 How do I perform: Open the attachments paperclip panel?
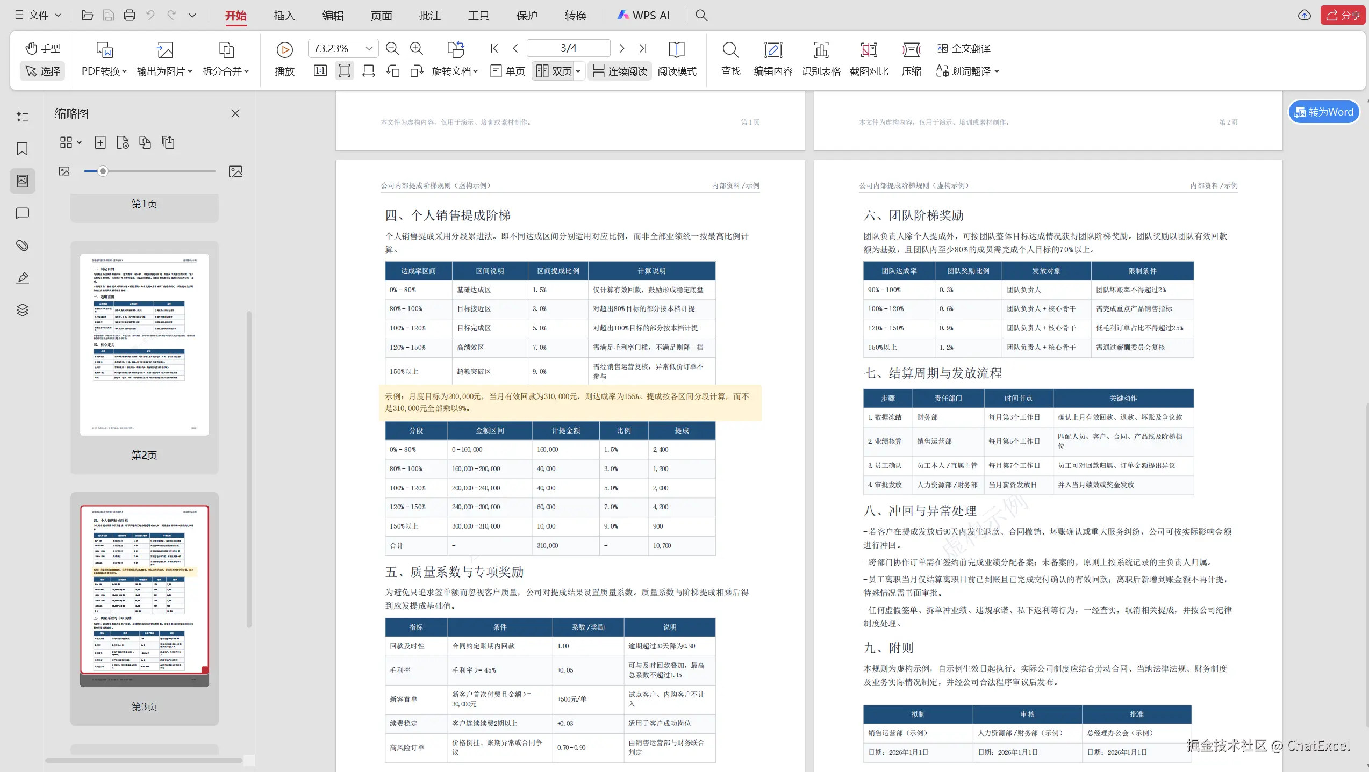[22, 246]
